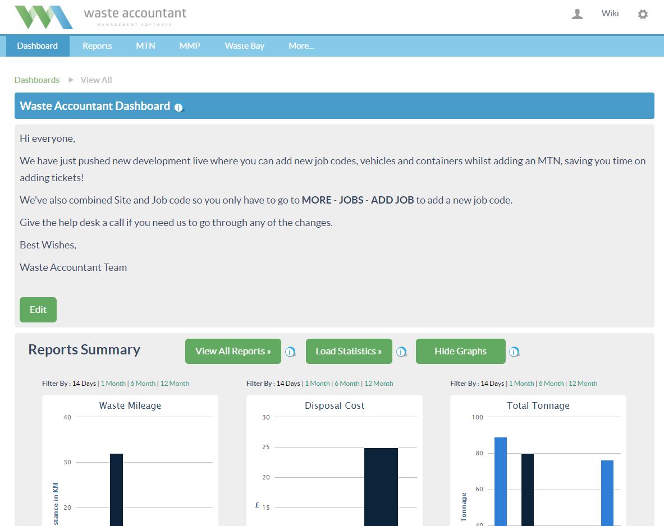664x526 pixels.
Task: Click info icon next to View All Reports
Action: pyautogui.click(x=290, y=352)
